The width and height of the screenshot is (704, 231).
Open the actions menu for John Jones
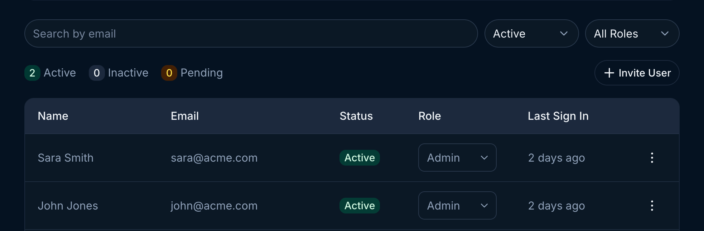click(x=652, y=206)
